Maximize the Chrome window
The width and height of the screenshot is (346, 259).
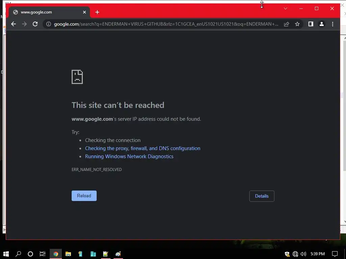[x=316, y=8]
